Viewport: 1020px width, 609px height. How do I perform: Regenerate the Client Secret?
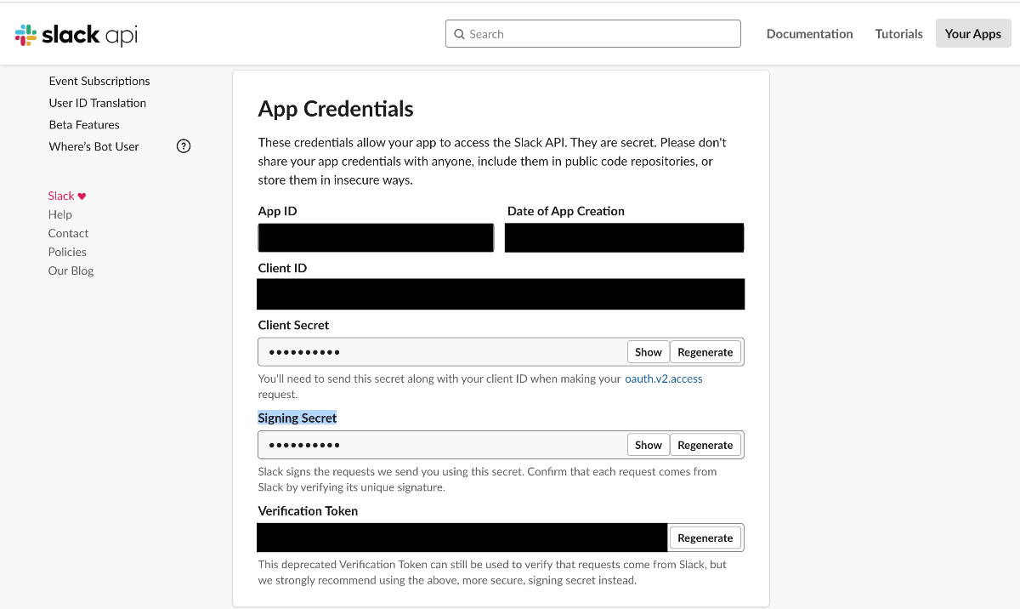[x=705, y=352]
